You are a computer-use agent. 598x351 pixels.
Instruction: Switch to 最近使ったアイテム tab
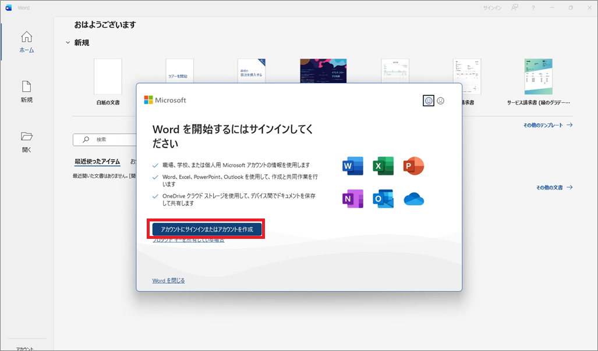(97, 162)
